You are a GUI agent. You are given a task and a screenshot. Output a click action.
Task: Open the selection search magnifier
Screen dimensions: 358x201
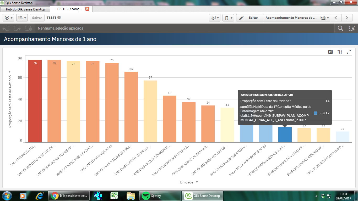coord(340,28)
